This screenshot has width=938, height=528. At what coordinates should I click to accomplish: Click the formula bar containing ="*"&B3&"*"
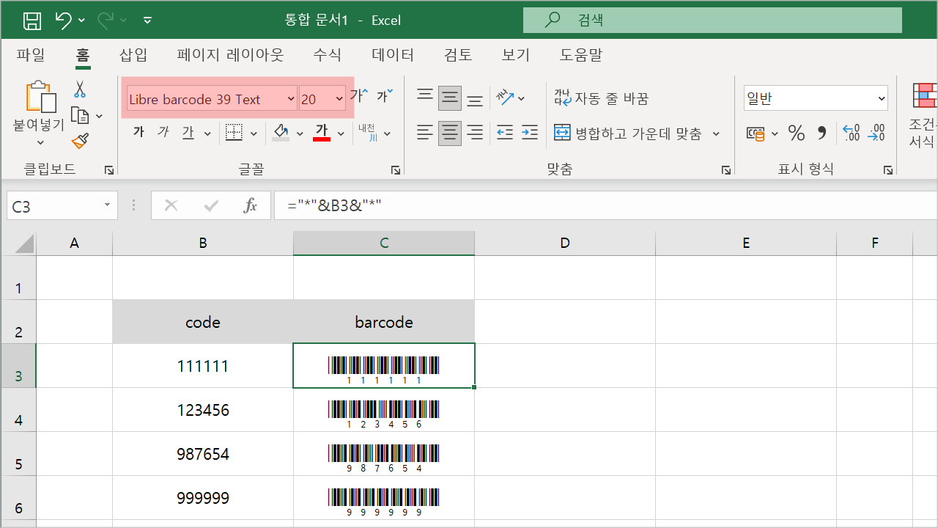click(605, 206)
